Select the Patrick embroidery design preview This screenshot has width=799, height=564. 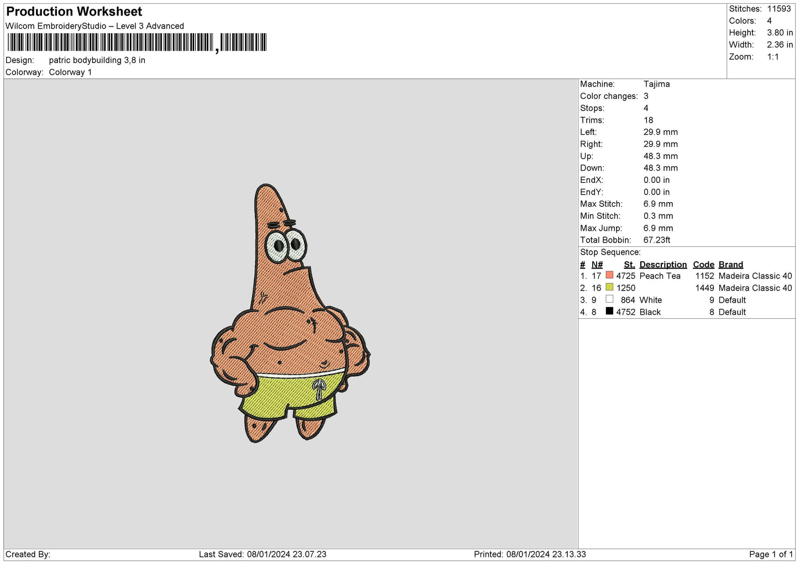click(290, 313)
